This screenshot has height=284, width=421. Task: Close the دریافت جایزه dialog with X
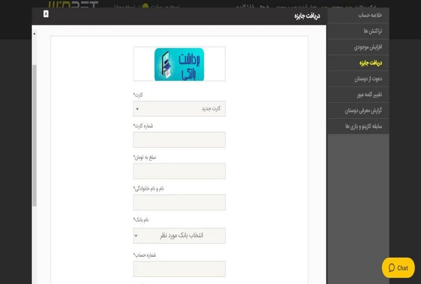[46, 14]
